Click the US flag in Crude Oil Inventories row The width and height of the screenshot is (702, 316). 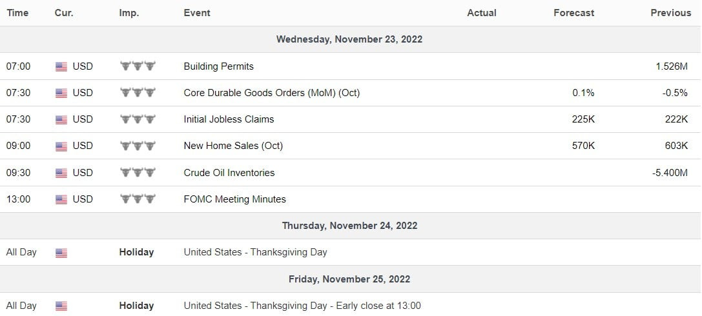(61, 173)
